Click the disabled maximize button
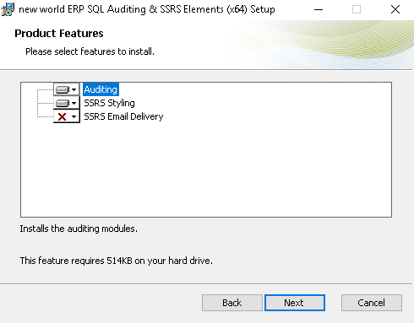The image size is (414, 323). 357,9
